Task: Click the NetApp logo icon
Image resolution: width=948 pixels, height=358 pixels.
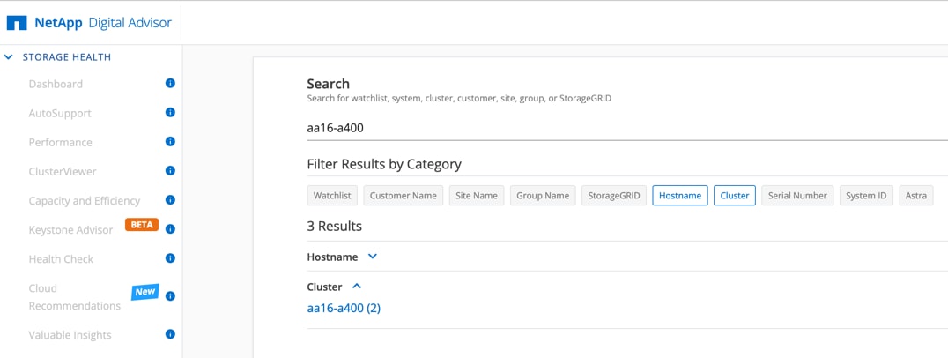Action: 17,23
